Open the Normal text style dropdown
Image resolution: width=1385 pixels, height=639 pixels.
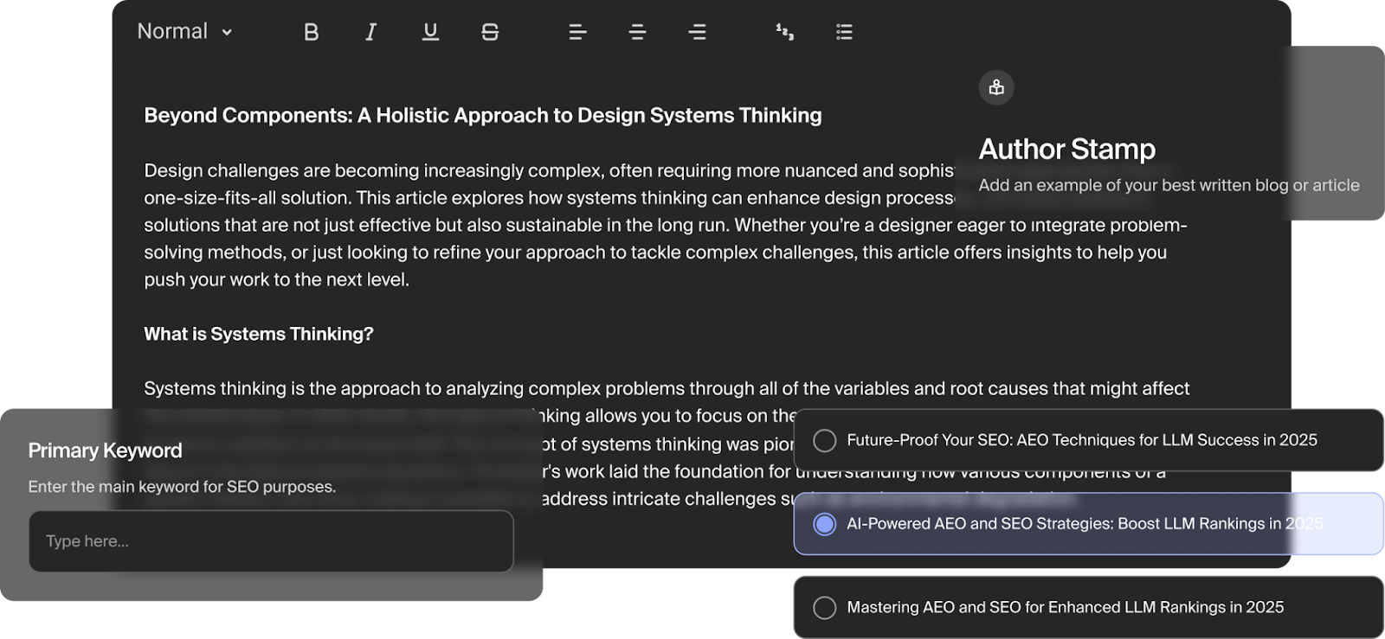click(x=184, y=32)
